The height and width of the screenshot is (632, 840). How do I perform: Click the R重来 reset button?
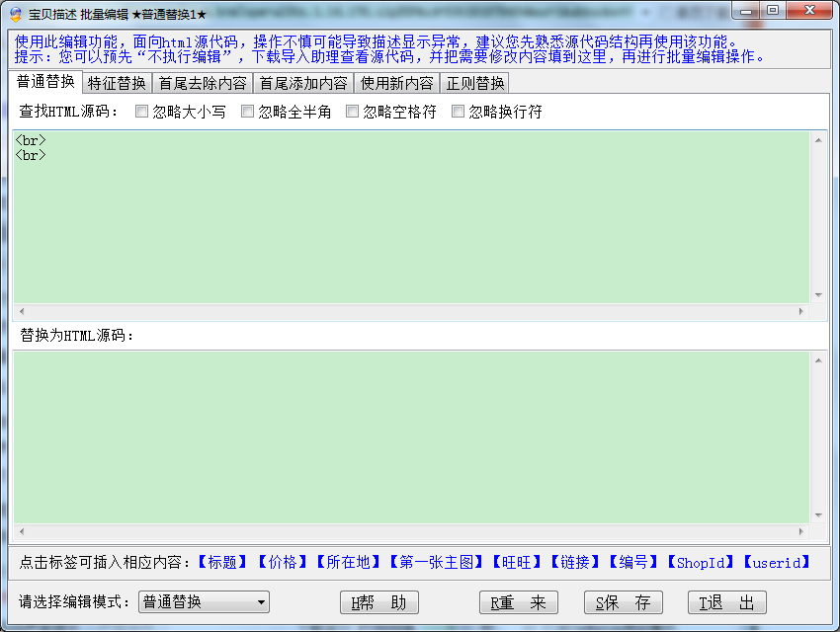tap(519, 602)
